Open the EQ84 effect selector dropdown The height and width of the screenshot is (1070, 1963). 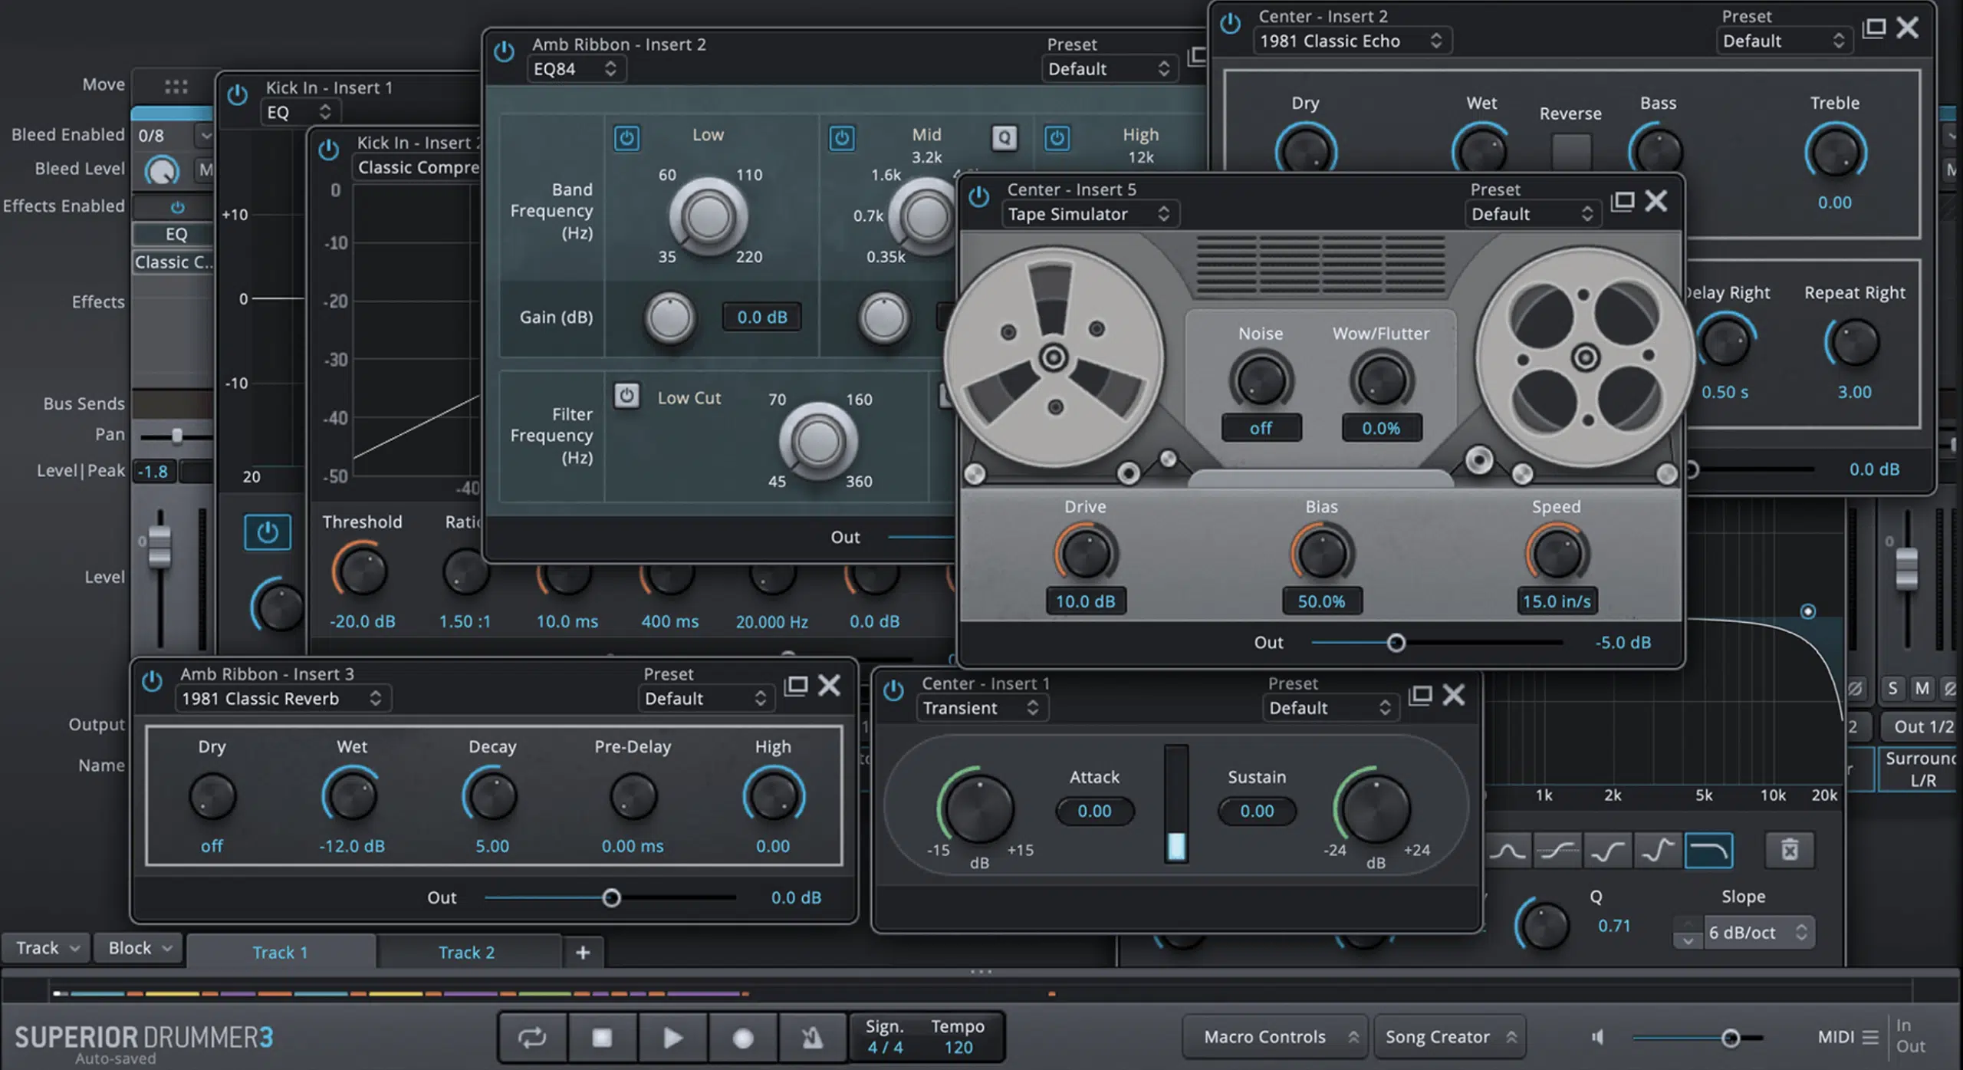[576, 69]
